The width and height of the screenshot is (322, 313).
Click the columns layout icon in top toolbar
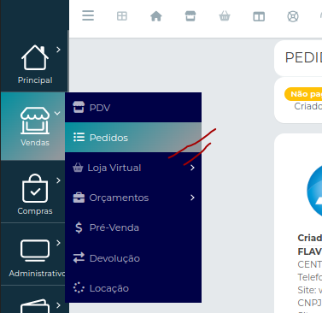(259, 16)
